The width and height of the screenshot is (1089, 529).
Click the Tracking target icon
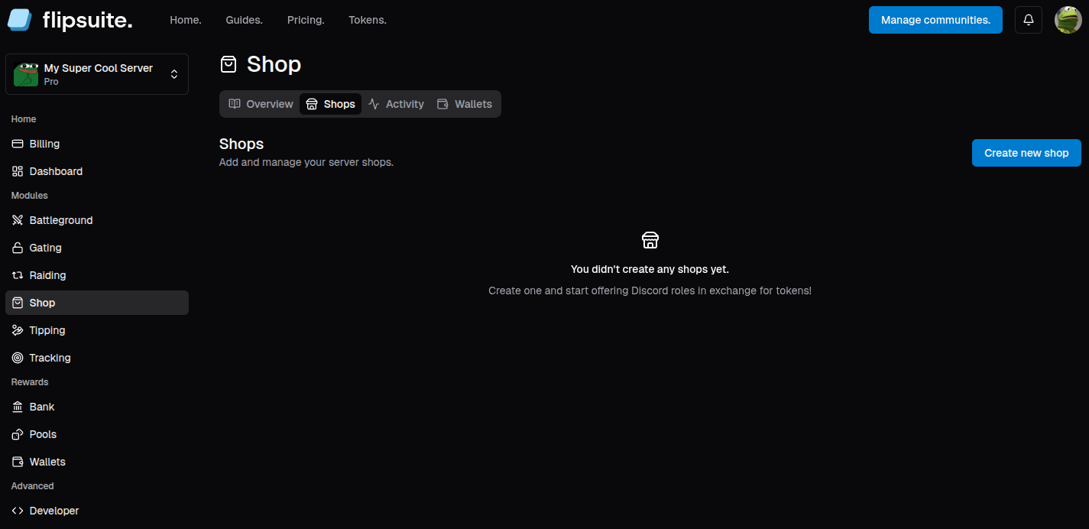click(18, 358)
